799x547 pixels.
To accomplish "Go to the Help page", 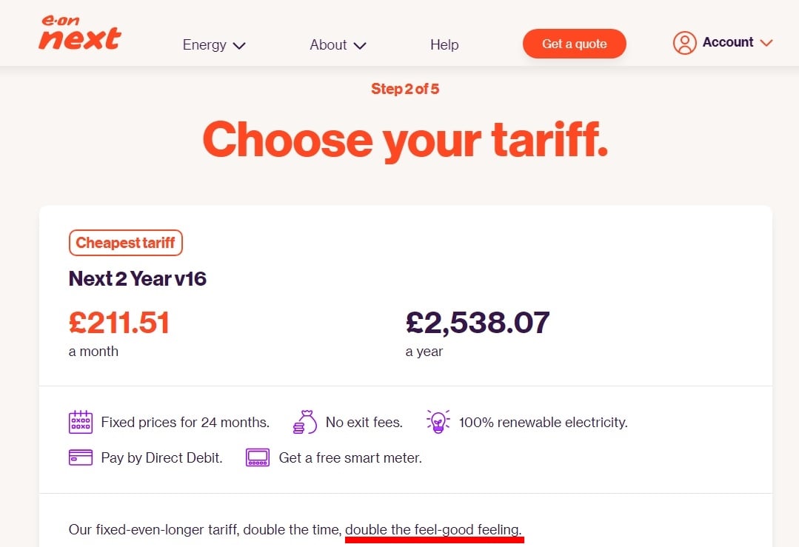I will coord(444,45).
